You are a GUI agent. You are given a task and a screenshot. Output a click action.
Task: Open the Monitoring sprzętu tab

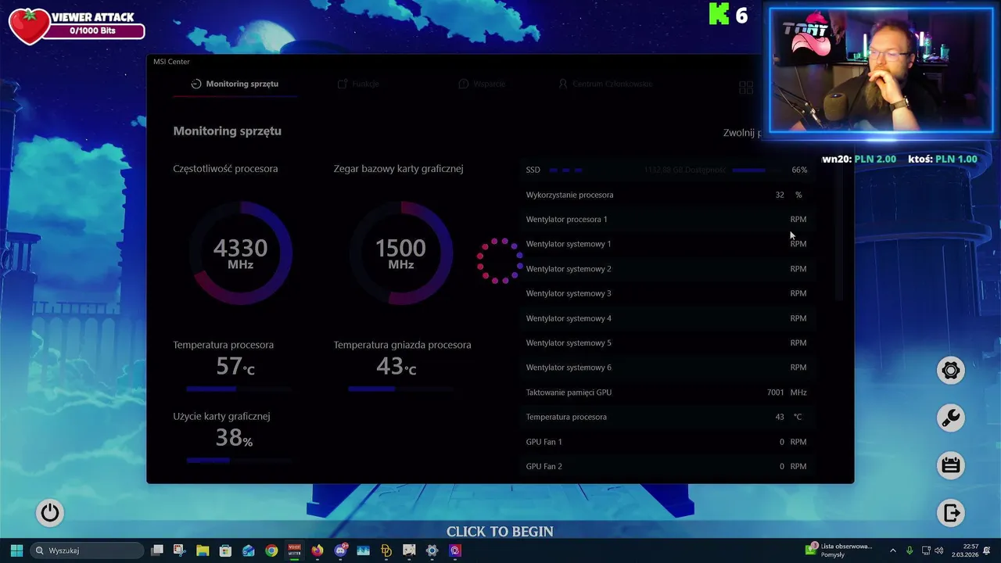point(235,84)
